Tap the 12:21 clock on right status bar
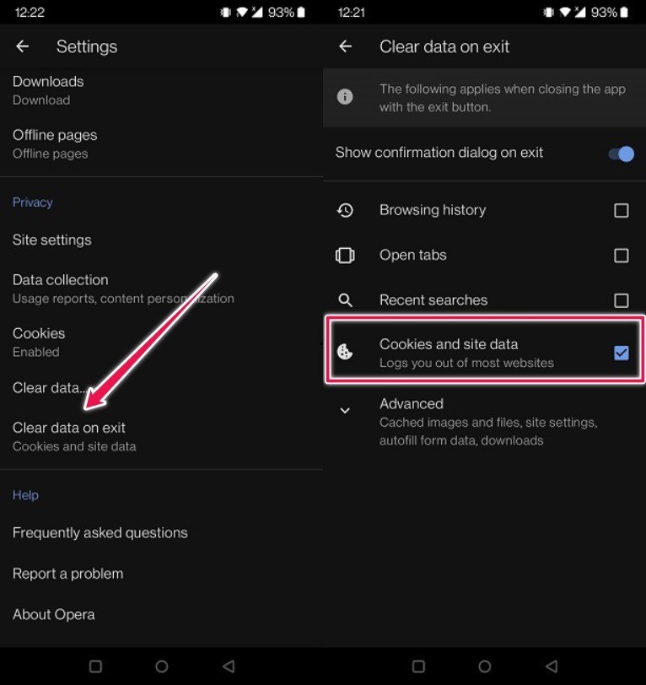This screenshot has width=646, height=685. tap(352, 12)
